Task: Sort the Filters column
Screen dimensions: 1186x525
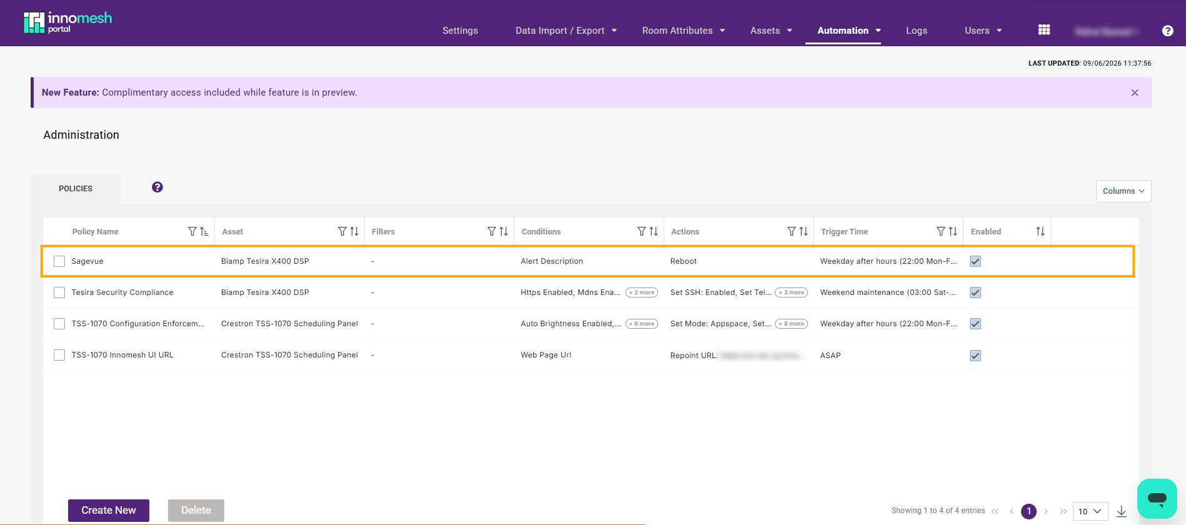Action: pos(504,231)
